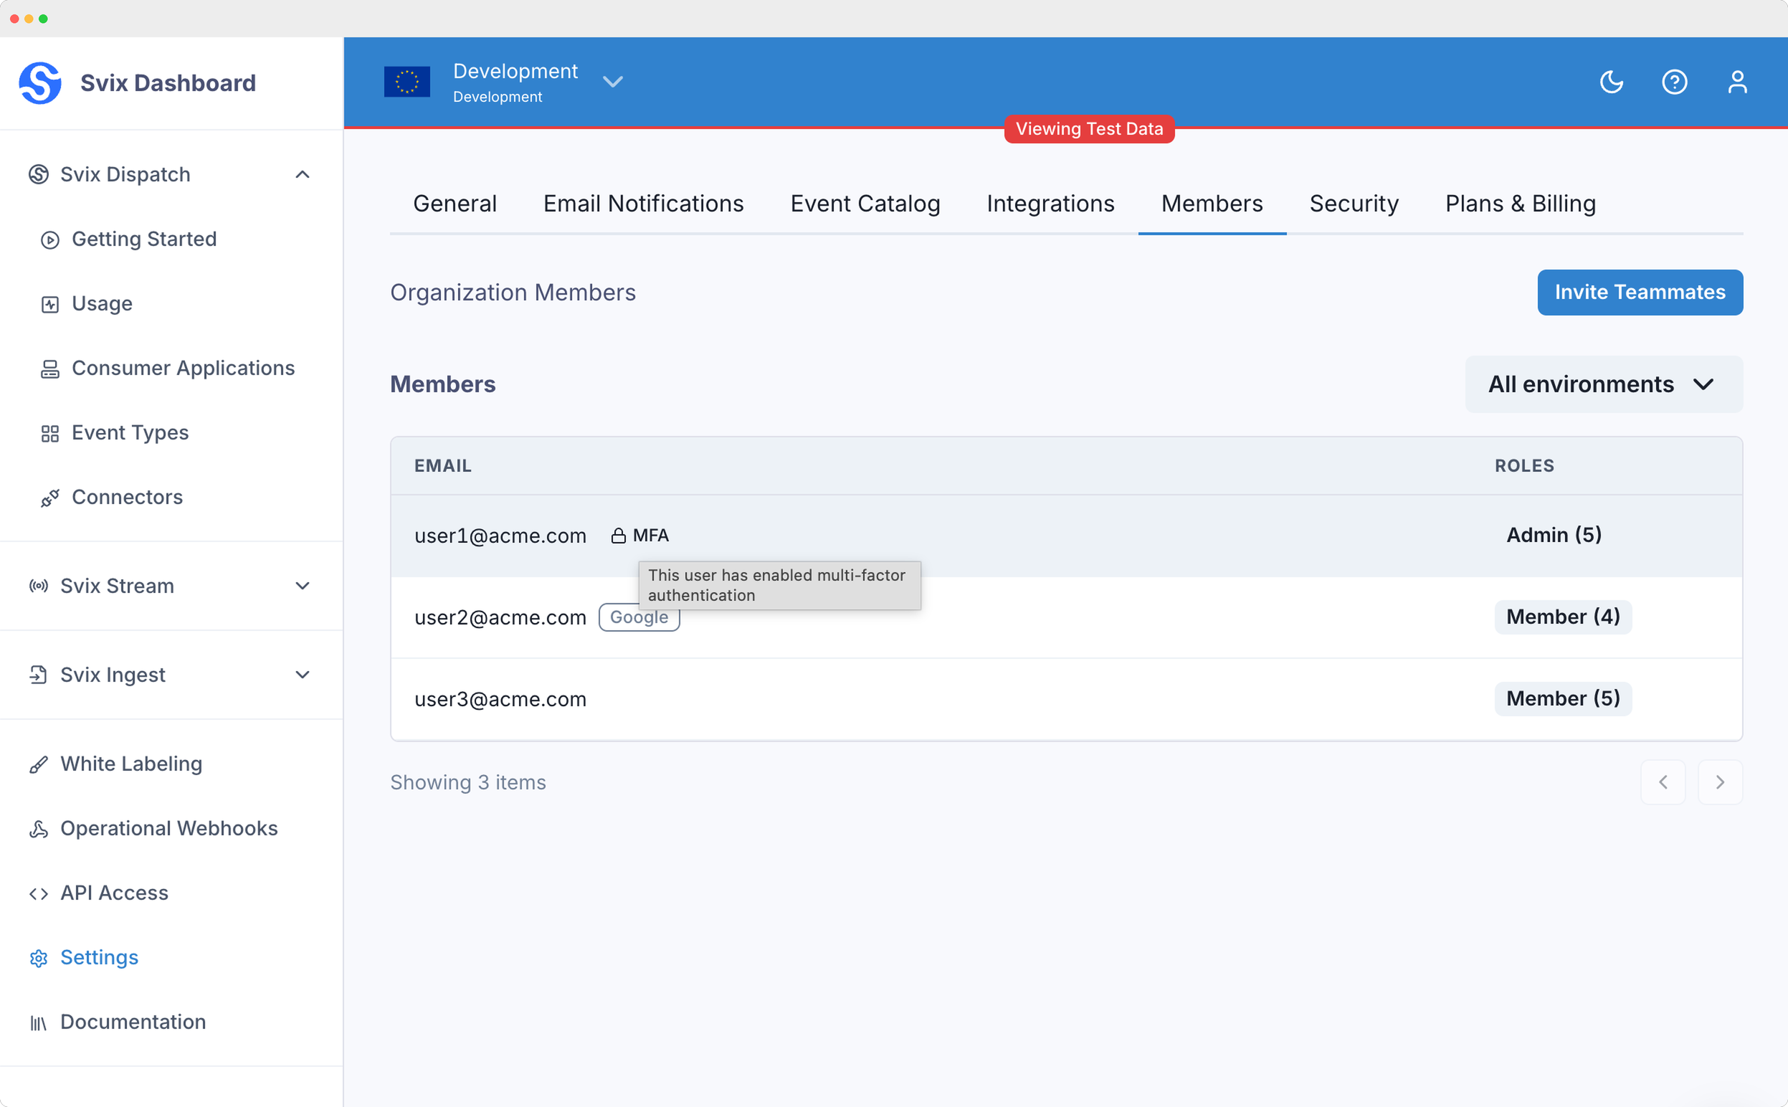The height and width of the screenshot is (1107, 1788).
Task: Switch to the Security tab
Action: coord(1354,204)
